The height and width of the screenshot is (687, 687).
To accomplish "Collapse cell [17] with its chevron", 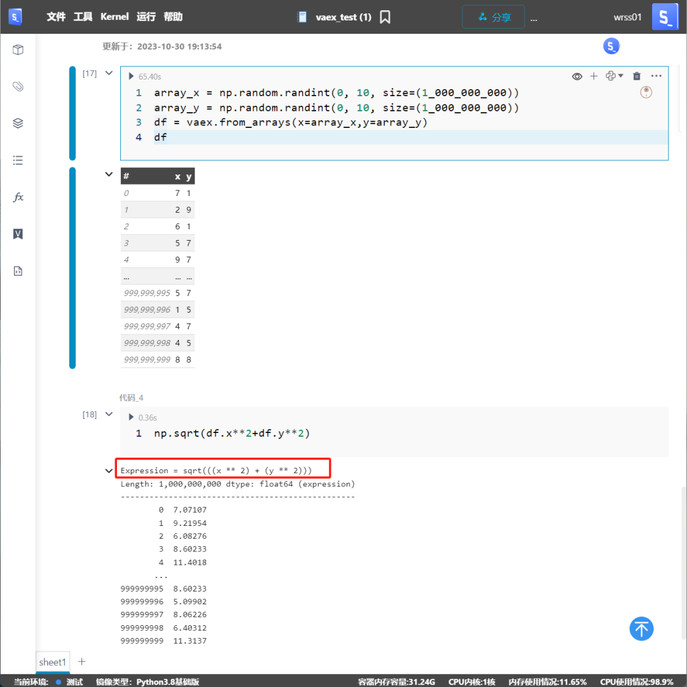I will (109, 73).
